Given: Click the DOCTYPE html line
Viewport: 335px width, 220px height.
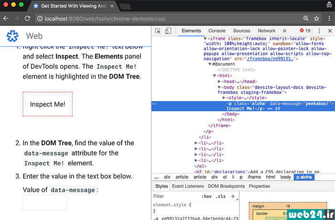Looking at the screenshot, I should 236,70.
